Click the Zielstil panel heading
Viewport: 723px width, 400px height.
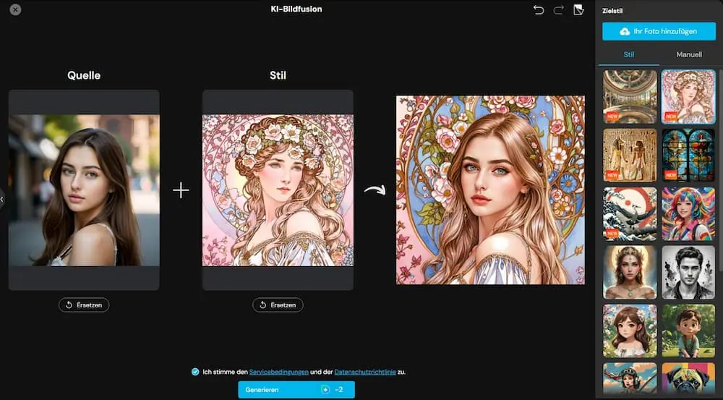612,11
